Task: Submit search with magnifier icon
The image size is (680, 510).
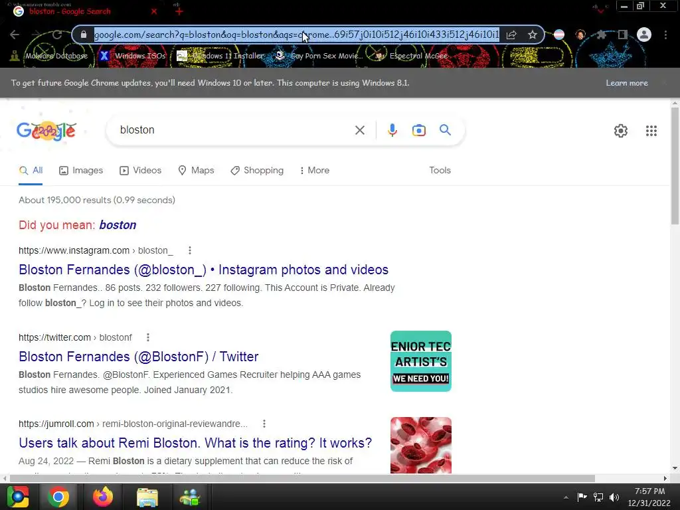Action: 445,129
